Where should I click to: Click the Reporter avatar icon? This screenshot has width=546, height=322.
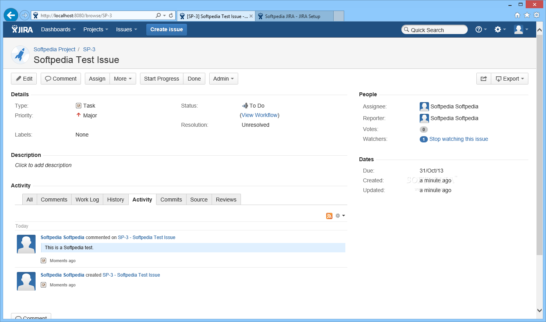click(x=424, y=118)
